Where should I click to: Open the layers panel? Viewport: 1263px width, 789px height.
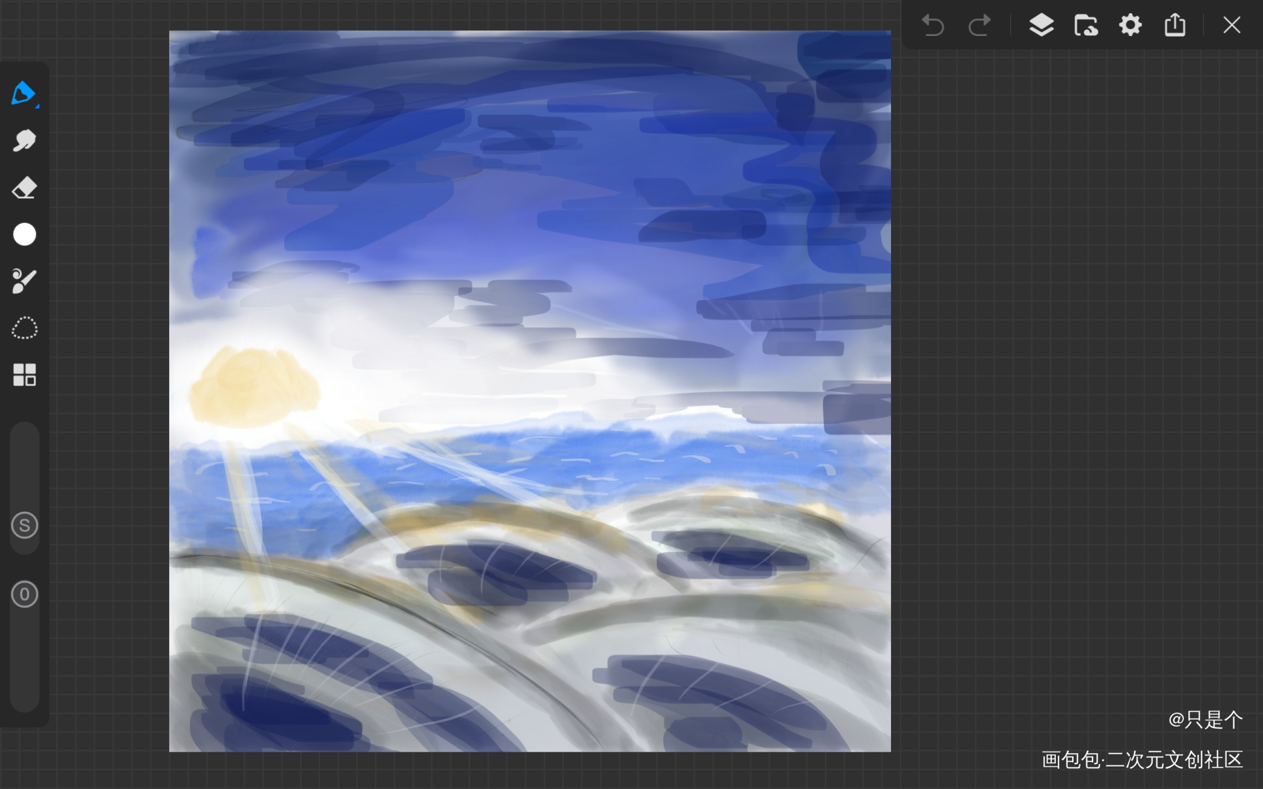tap(1041, 25)
